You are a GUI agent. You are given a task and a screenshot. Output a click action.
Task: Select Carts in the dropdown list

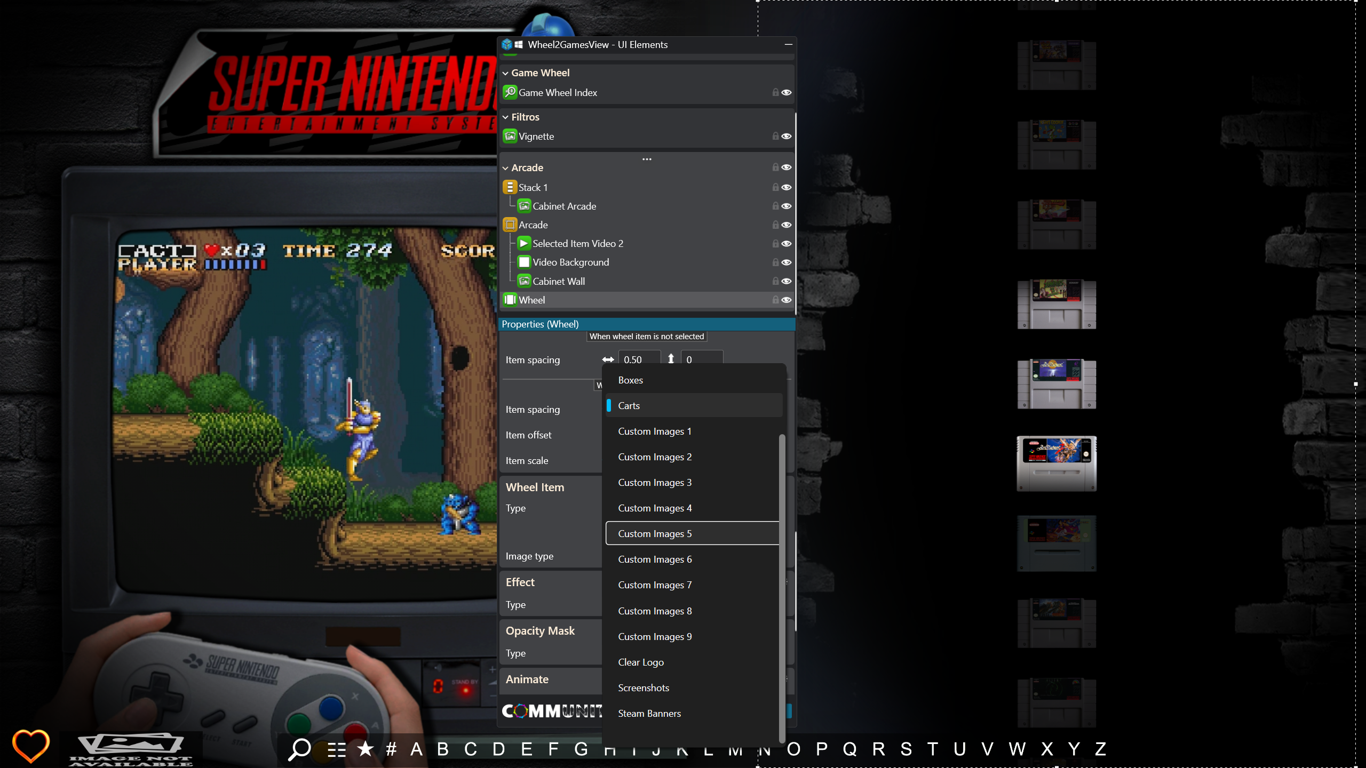[694, 405]
